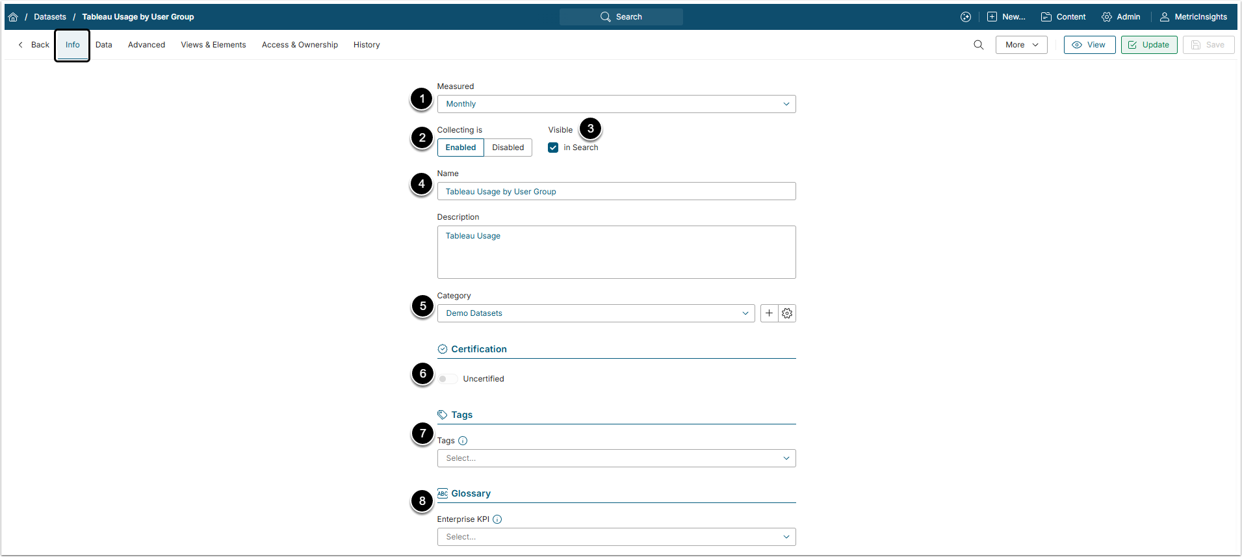The height and width of the screenshot is (557, 1242).
Task: Open the favorites star icon in header
Action: 966,17
